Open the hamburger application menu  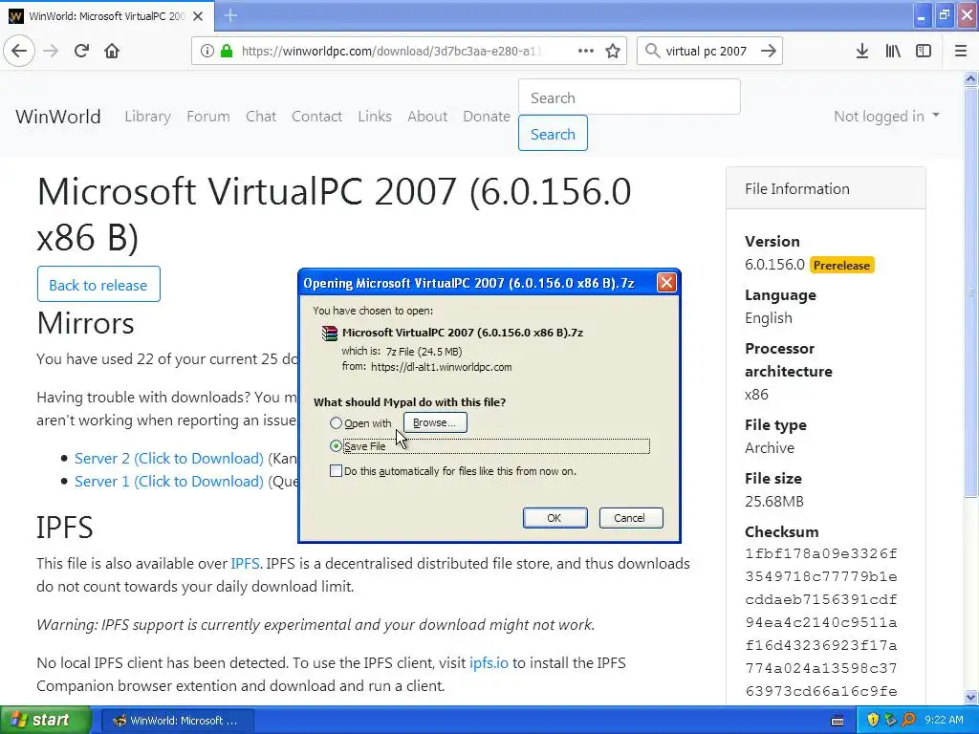[x=960, y=51]
